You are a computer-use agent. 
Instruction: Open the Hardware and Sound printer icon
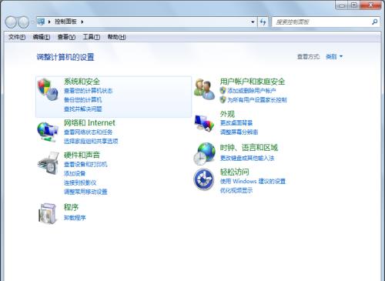[49, 163]
